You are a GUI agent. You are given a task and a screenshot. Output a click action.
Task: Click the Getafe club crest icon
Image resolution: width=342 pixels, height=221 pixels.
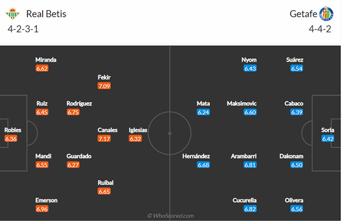[x=326, y=14]
